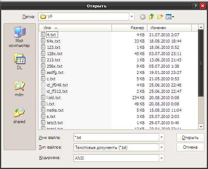
Task: Click the Отмена button
Action: pyautogui.click(x=190, y=147)
